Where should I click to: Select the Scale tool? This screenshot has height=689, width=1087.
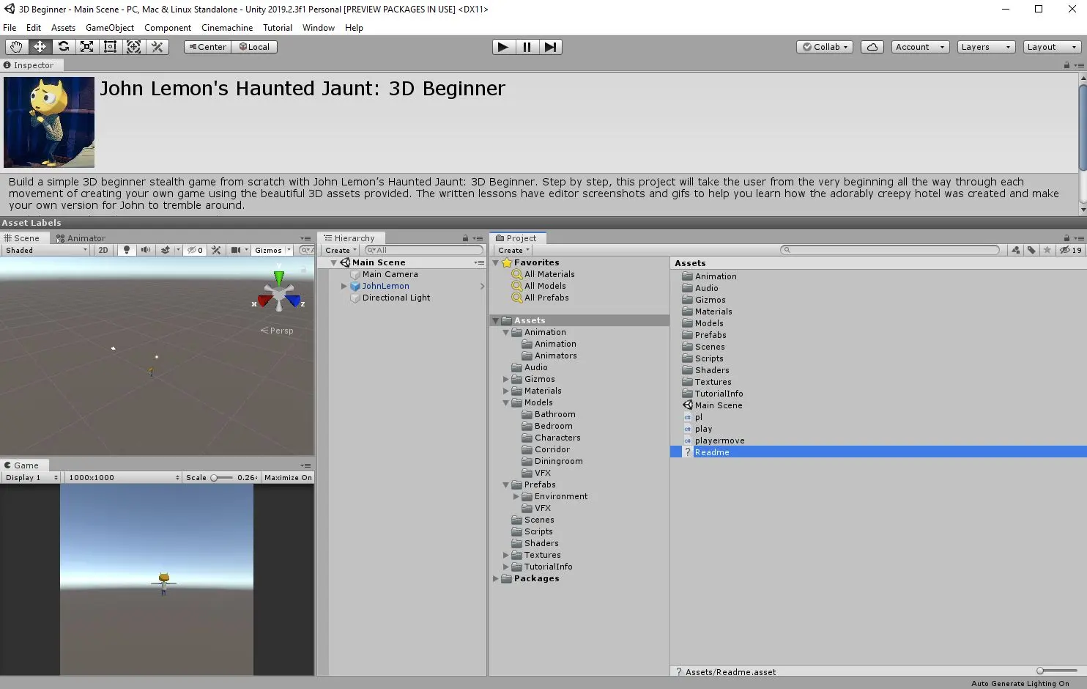(x=86, y=46)
